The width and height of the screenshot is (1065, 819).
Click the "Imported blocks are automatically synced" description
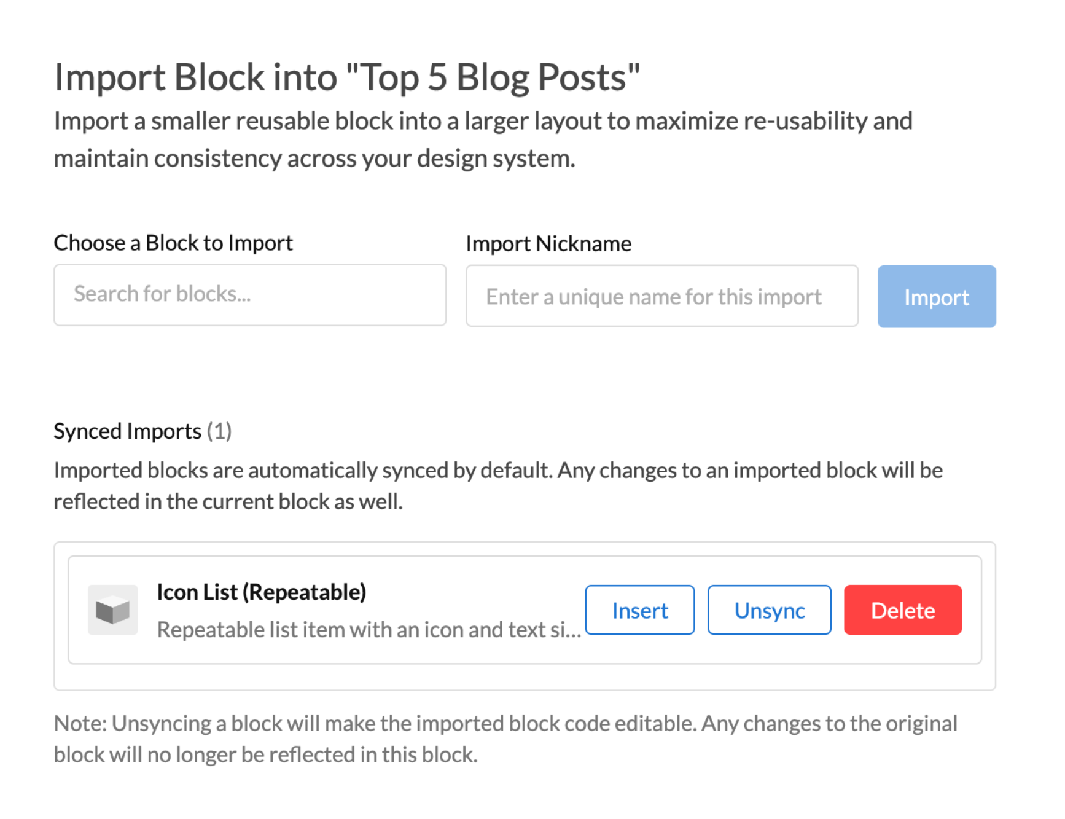(x=497, y=486)
